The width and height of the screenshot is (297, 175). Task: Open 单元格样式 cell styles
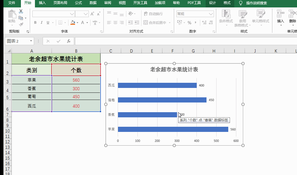[261, 18]
